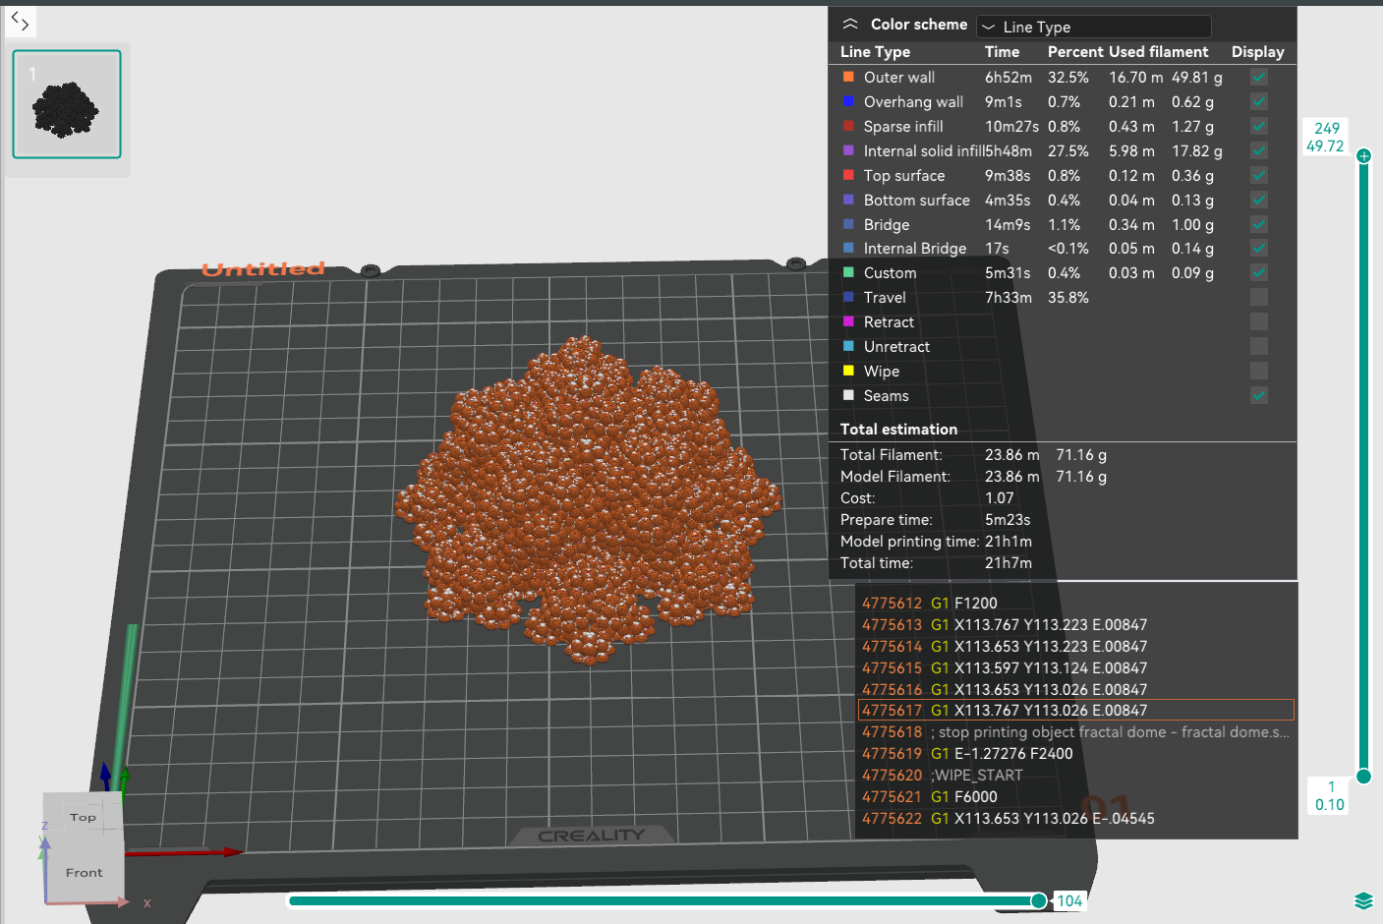Enable the Retract display checkbox

(x=1259, y=321)
